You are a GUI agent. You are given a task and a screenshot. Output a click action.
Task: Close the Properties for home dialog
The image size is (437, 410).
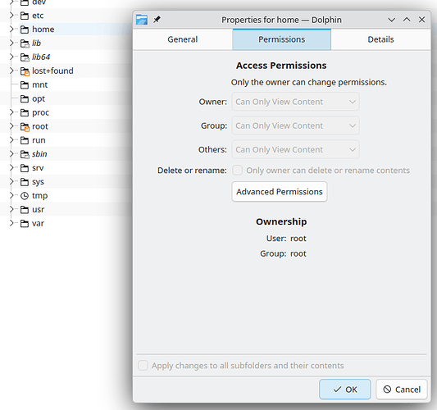pos(422,20)
